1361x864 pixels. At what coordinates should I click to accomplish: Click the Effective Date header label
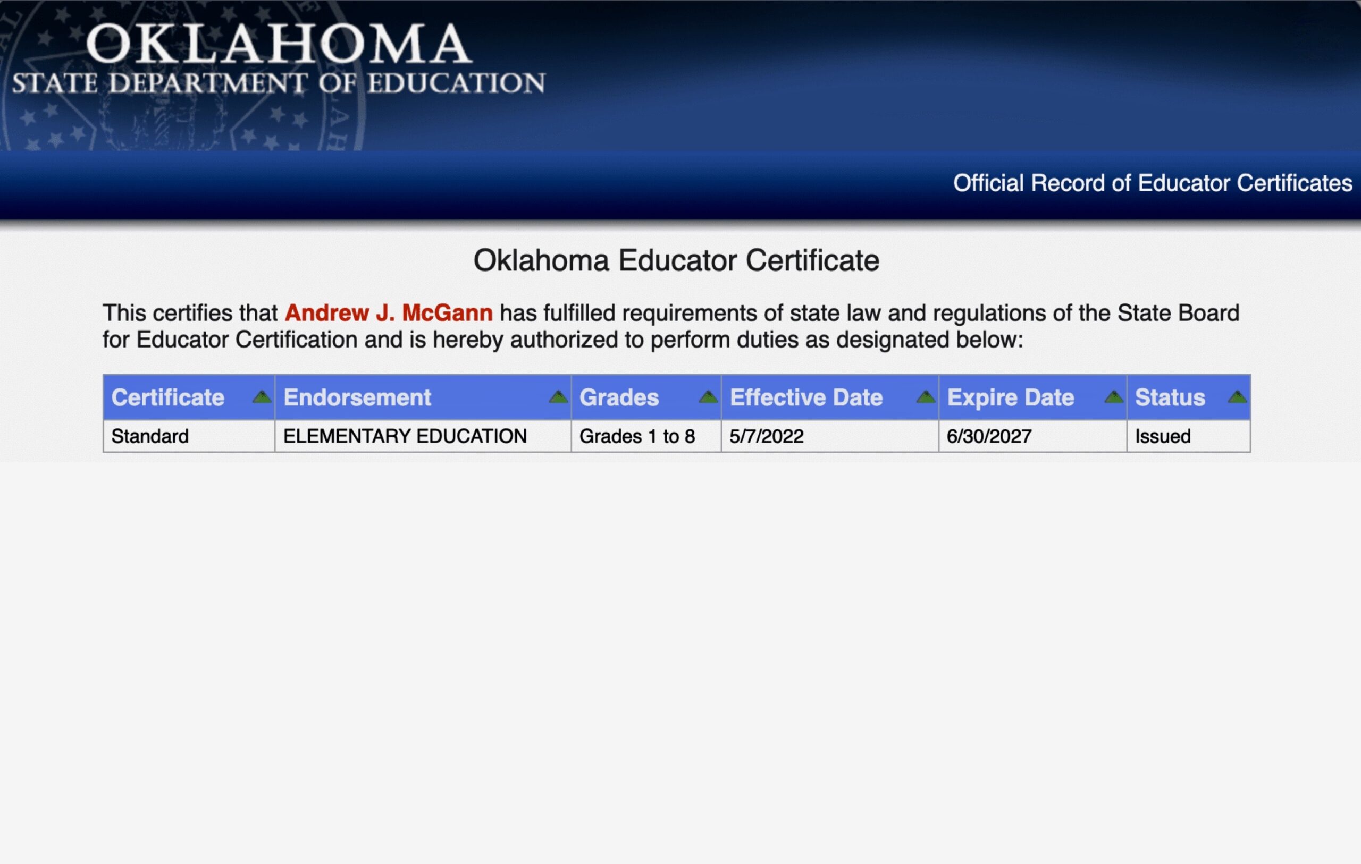pyautogui.click(x=806, y=397)
